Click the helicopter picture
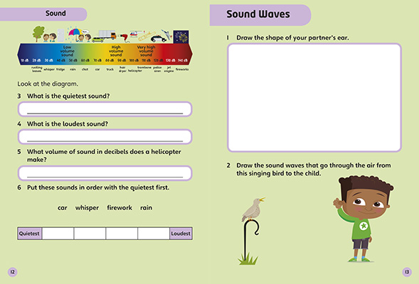Image resolution: width=419 pixels, height=284 pixels. [x=137, y=34]
